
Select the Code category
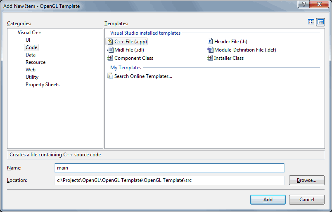31,47
